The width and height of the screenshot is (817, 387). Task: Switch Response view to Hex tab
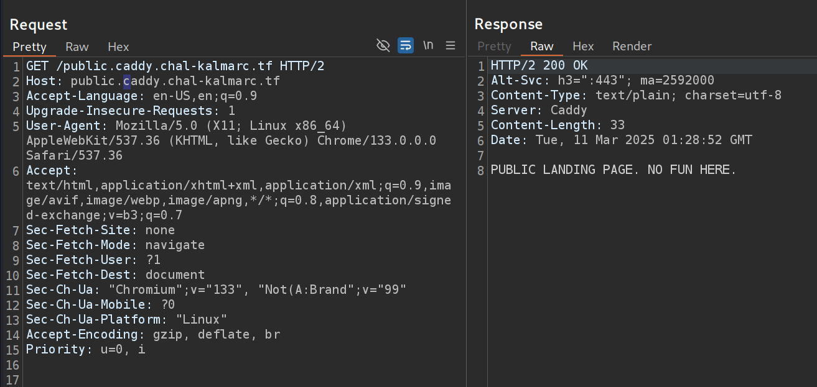coord(583,46)
